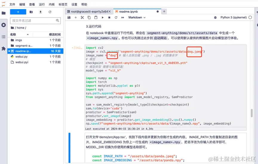
Task: Add a new launcher tab with plus
Action: (x=164, y=12)
